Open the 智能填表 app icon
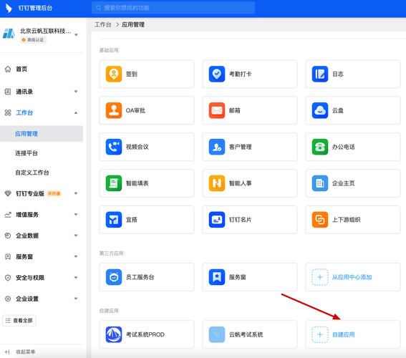Image resolution: width=406 pixels, height=358 pixels. tap(114, 183)
